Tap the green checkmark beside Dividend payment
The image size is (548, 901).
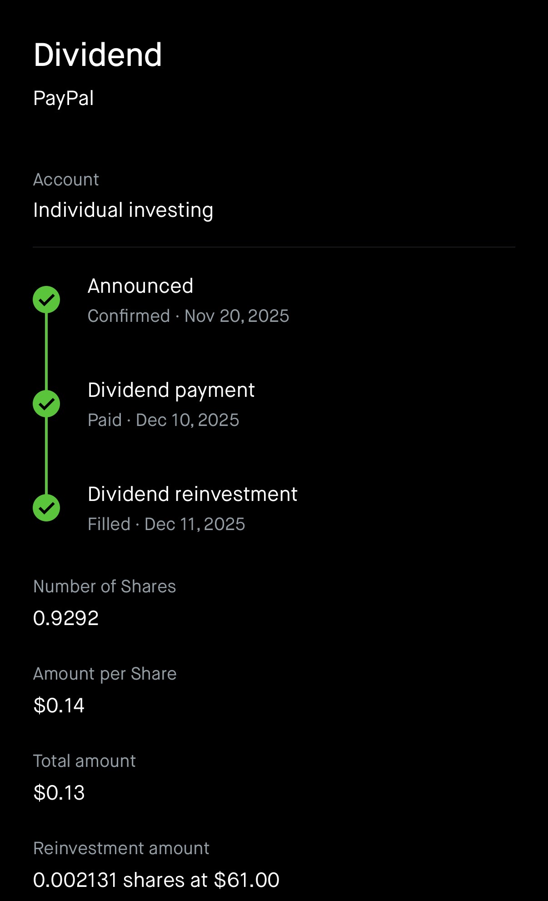[46, 404]
